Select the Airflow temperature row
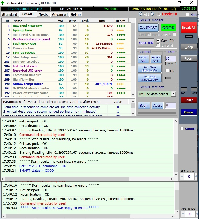199x219 pixels. tap(66, 84)
